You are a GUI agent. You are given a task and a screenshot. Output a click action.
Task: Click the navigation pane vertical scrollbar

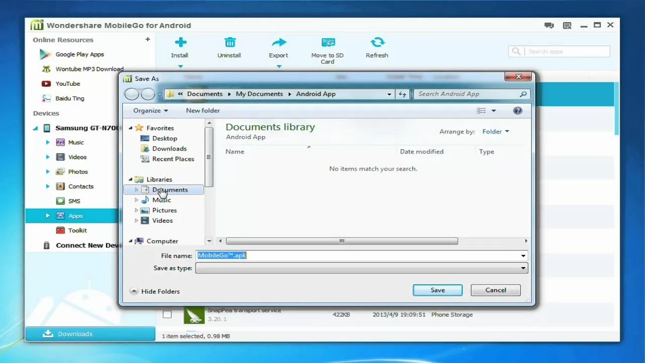209,157
